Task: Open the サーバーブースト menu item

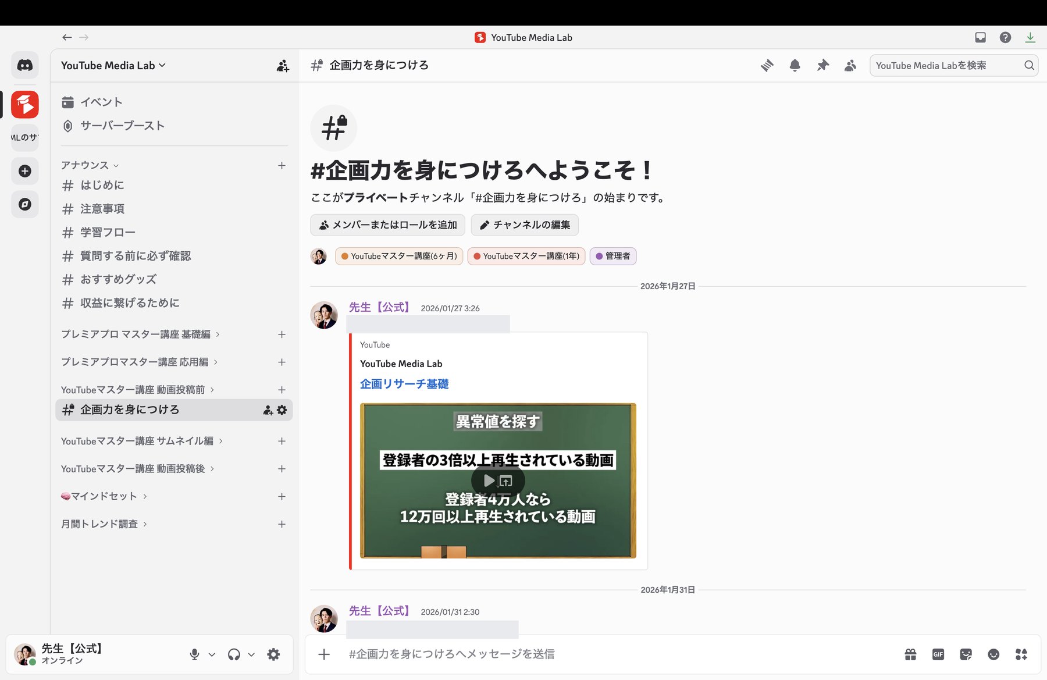Action: 174,126
